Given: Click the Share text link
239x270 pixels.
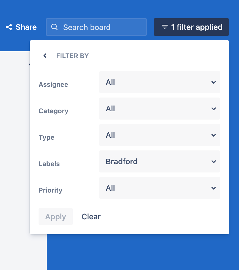Looking at the screenshot, I should (x=26, y=27).
